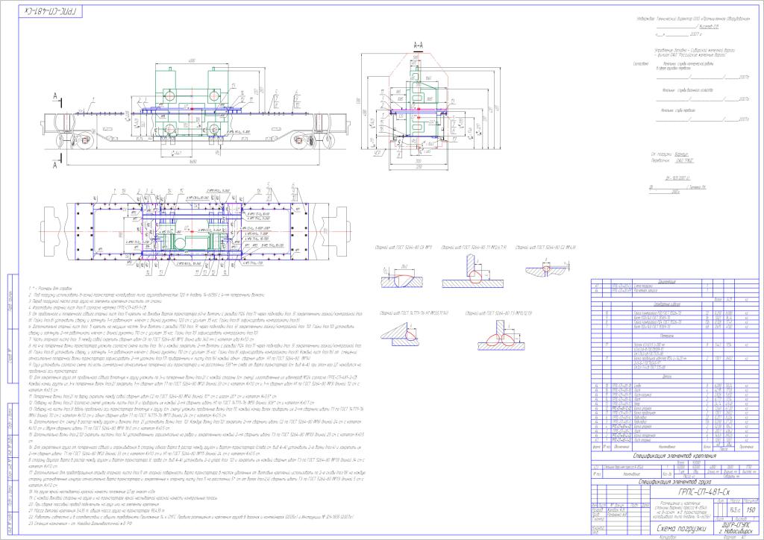The height and width of the screenshot is (540, 764).
Task: Click the "Сварной шов ГОСТ 5264-80 С2" weld label
Action: tap(545, 248)
